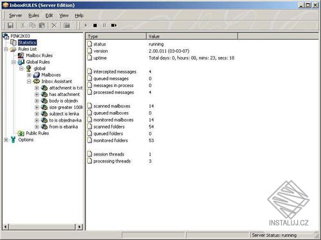Open the Help menu
The width and height of the screenshot is (321, 240).
[79, 15]
